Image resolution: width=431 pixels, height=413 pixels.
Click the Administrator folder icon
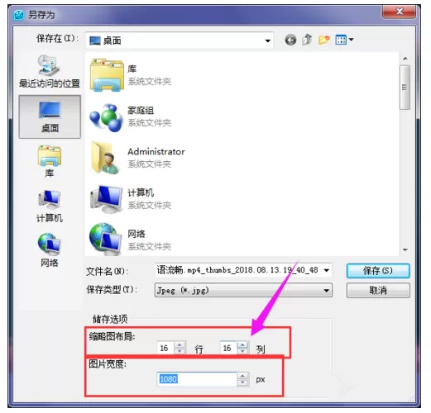pos(106,158)
